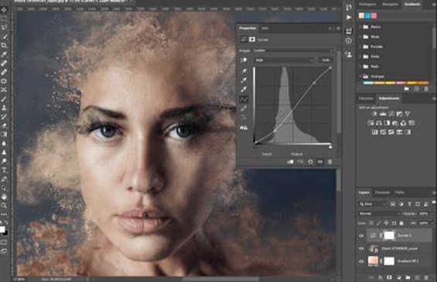Image resolution: width=437 pixels, height=282 pixels.
Task: Open the layer Kind filter dropdown
Action: click(372, 204)
